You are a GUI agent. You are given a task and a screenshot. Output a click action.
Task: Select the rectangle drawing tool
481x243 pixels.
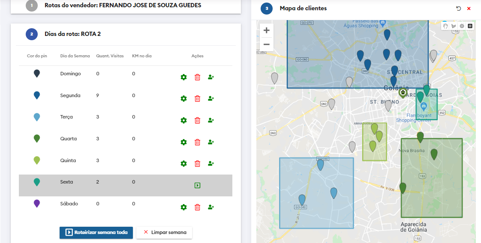coord(470,26)
